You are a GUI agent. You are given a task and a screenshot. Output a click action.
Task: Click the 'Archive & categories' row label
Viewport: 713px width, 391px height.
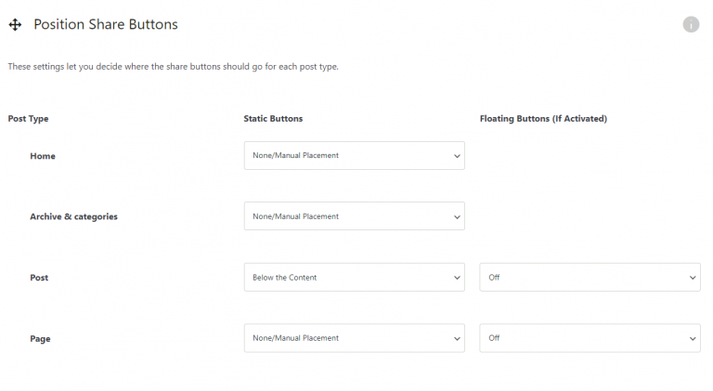[73, 217]
